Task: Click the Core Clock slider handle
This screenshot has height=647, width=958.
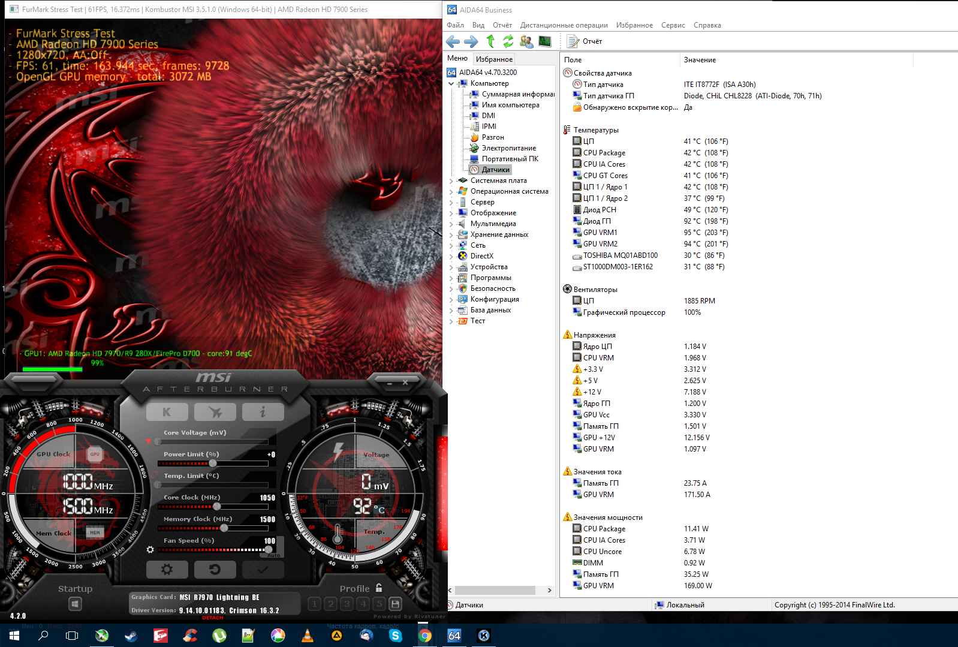Action: (217, 506)
